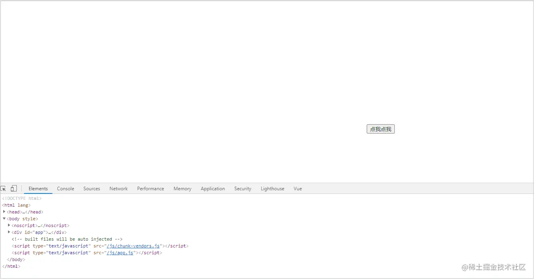Follow the /js/app.js source link
Image resolution: width=534 pixels, height=279 pixels.
click(x=120, y=253)
